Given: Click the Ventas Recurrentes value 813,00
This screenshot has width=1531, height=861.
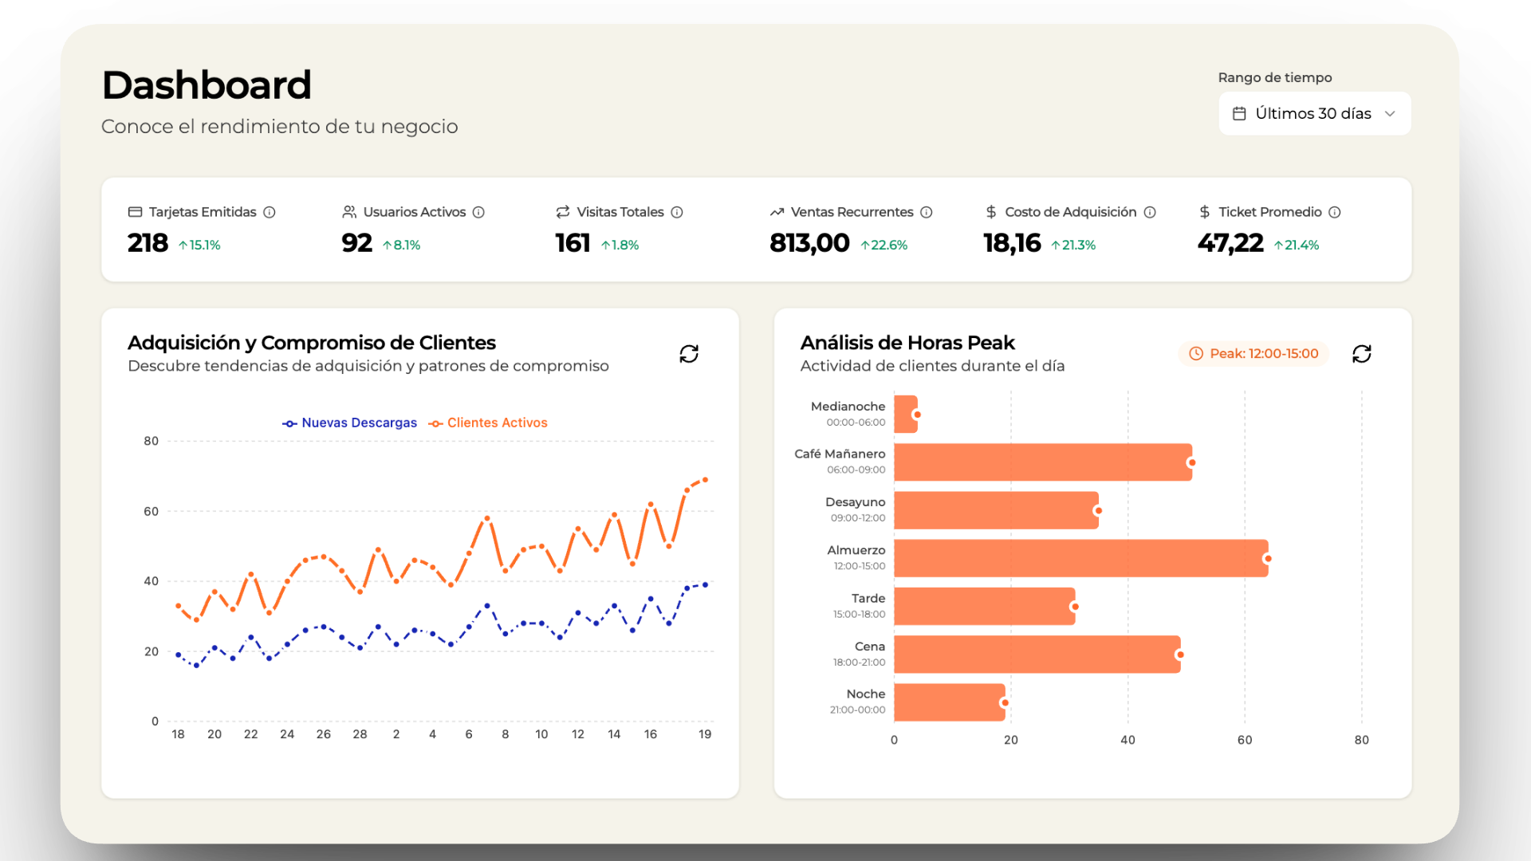Looking at the screenshot, I should 809,243.
